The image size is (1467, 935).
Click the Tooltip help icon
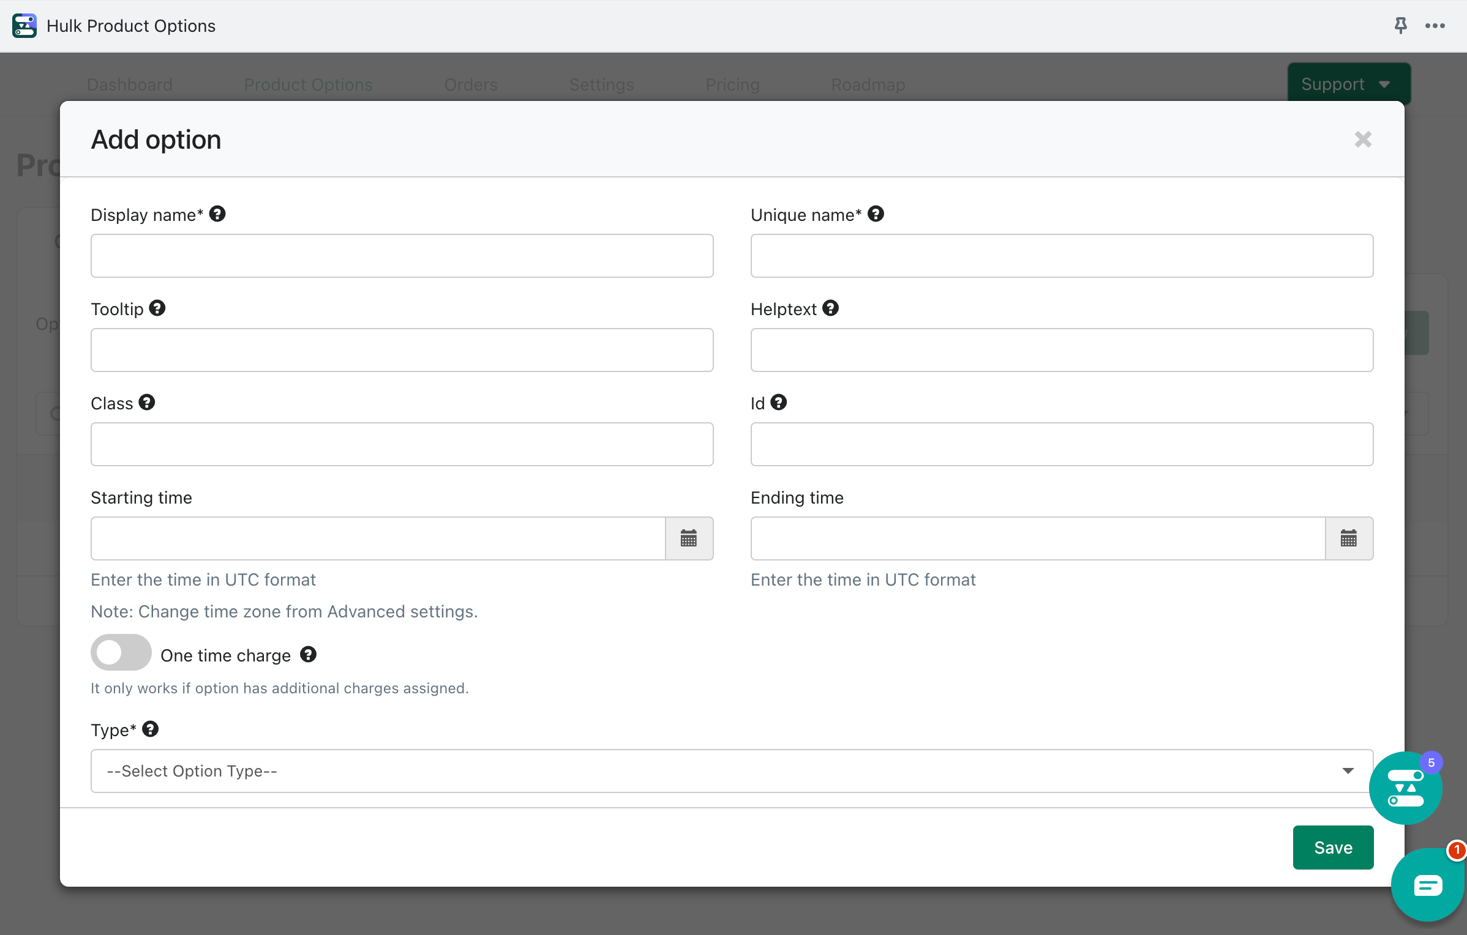click(x=156, y=308)
